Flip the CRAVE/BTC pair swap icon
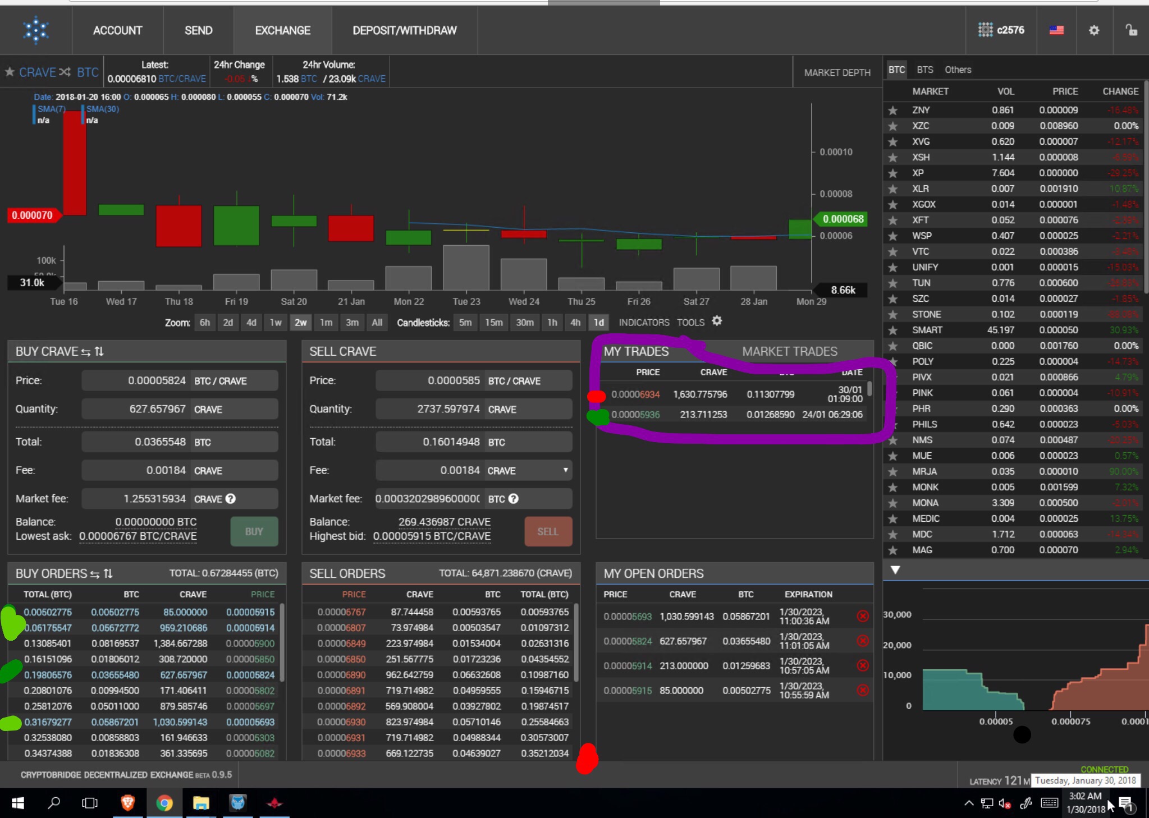This screenshot has width=1149, height=818. [x=65, y=72]
